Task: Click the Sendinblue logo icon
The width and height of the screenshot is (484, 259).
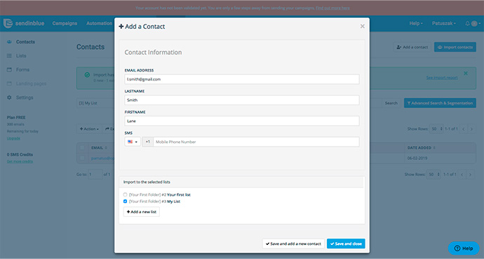Action: pos(8,23)
